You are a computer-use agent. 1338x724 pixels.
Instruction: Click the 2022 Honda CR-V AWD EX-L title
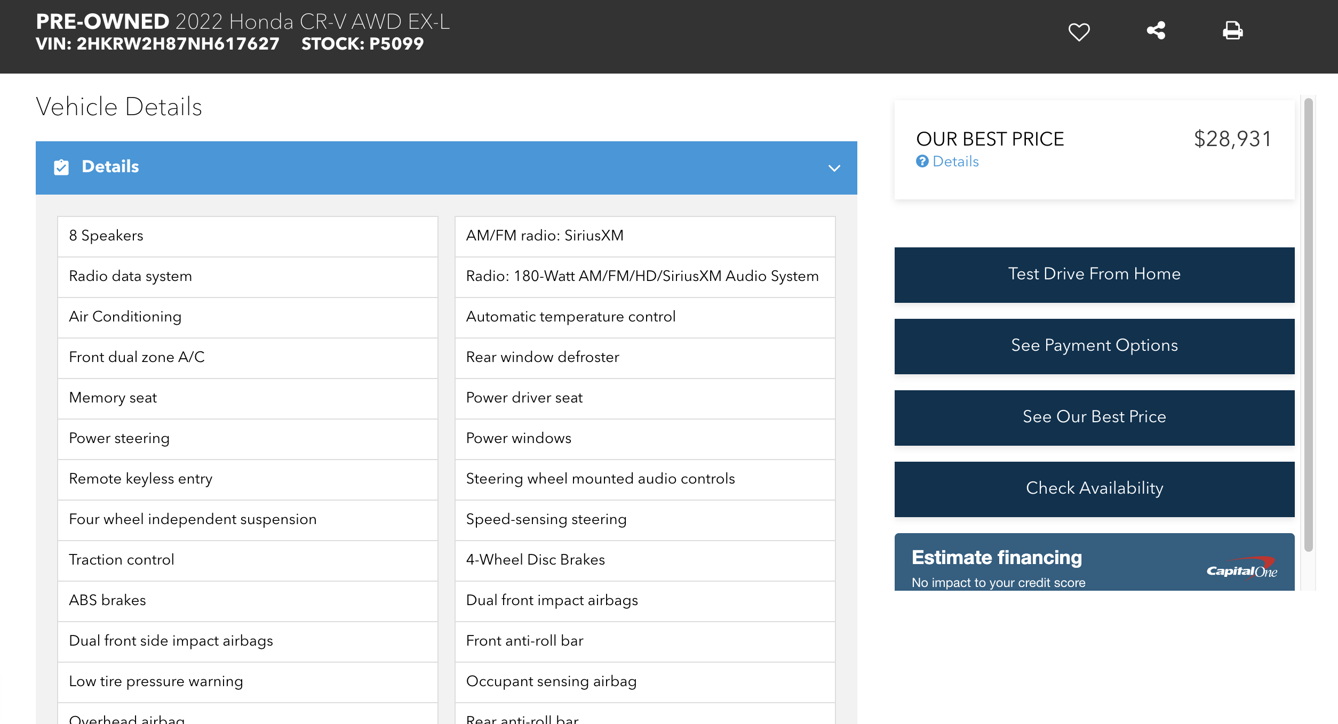[313, 22]
